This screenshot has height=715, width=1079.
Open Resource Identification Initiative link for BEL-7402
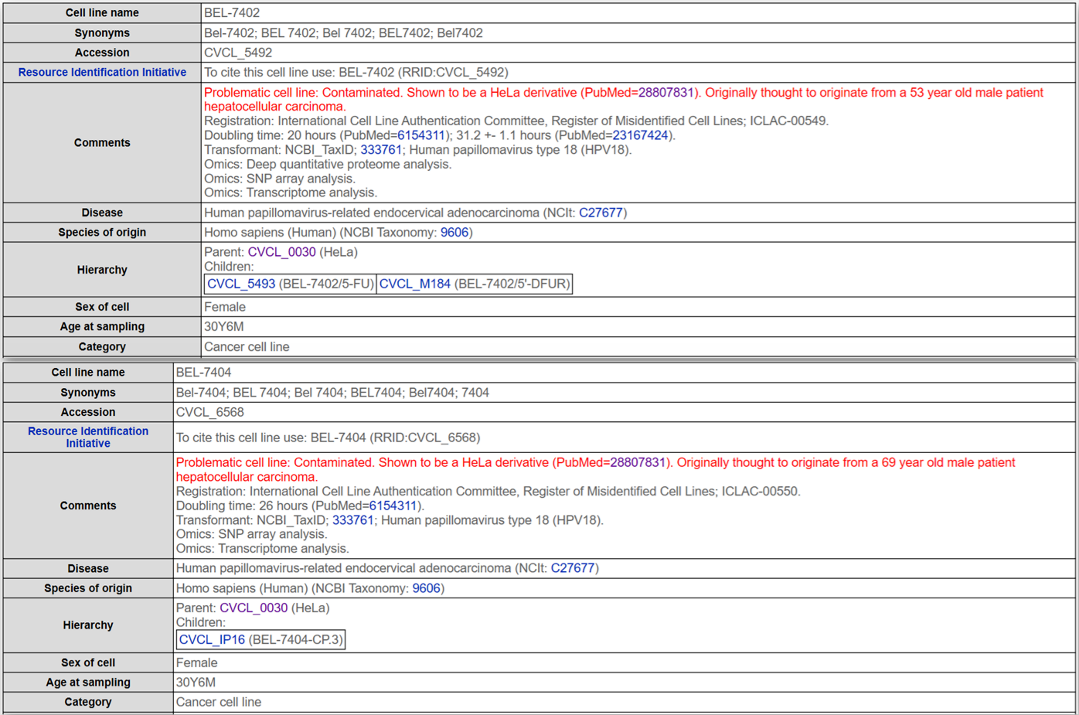pos(102,72)
